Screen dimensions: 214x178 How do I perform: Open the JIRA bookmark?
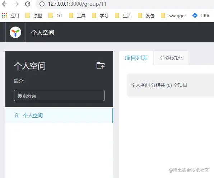coord(201,15)
